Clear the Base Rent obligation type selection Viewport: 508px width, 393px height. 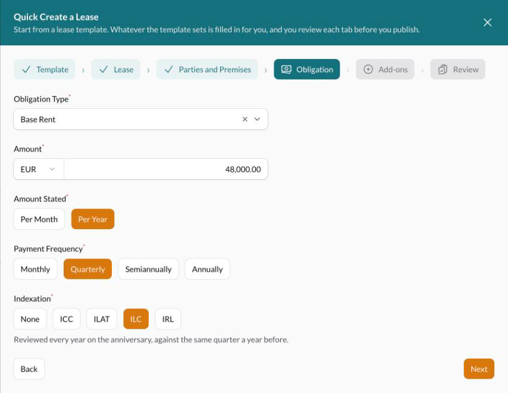[245, 119]
